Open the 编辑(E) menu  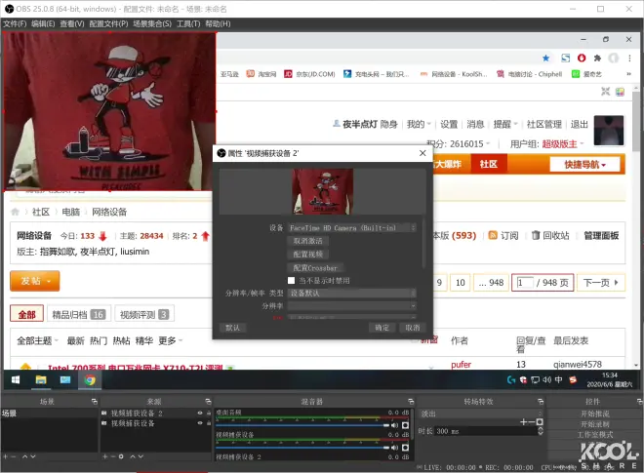[43, 23]
